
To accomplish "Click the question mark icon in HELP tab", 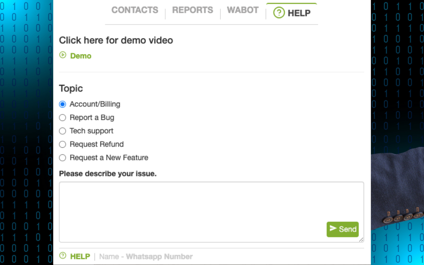I will (279, 13).
